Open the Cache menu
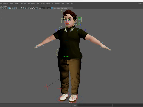 point(63,3)
